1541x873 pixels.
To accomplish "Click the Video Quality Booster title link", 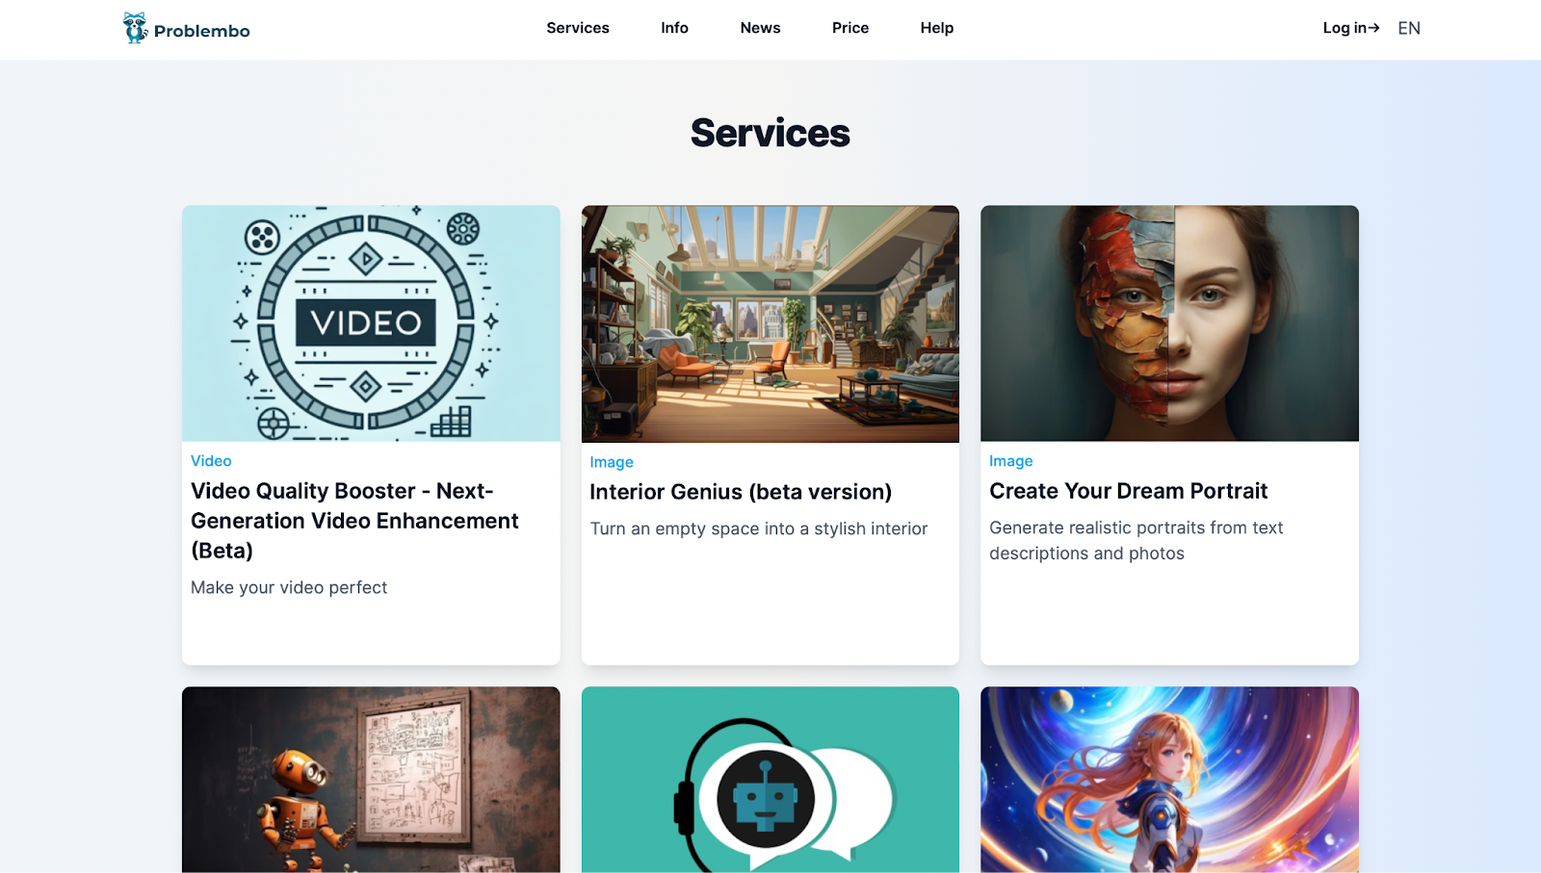I will [354, 521].
